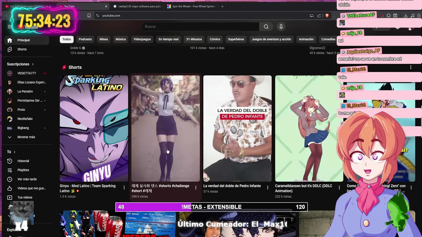This screenshot has height=237, width=422.
Task: Open the Elgooroo22 channel link
Action: point(317,48)
